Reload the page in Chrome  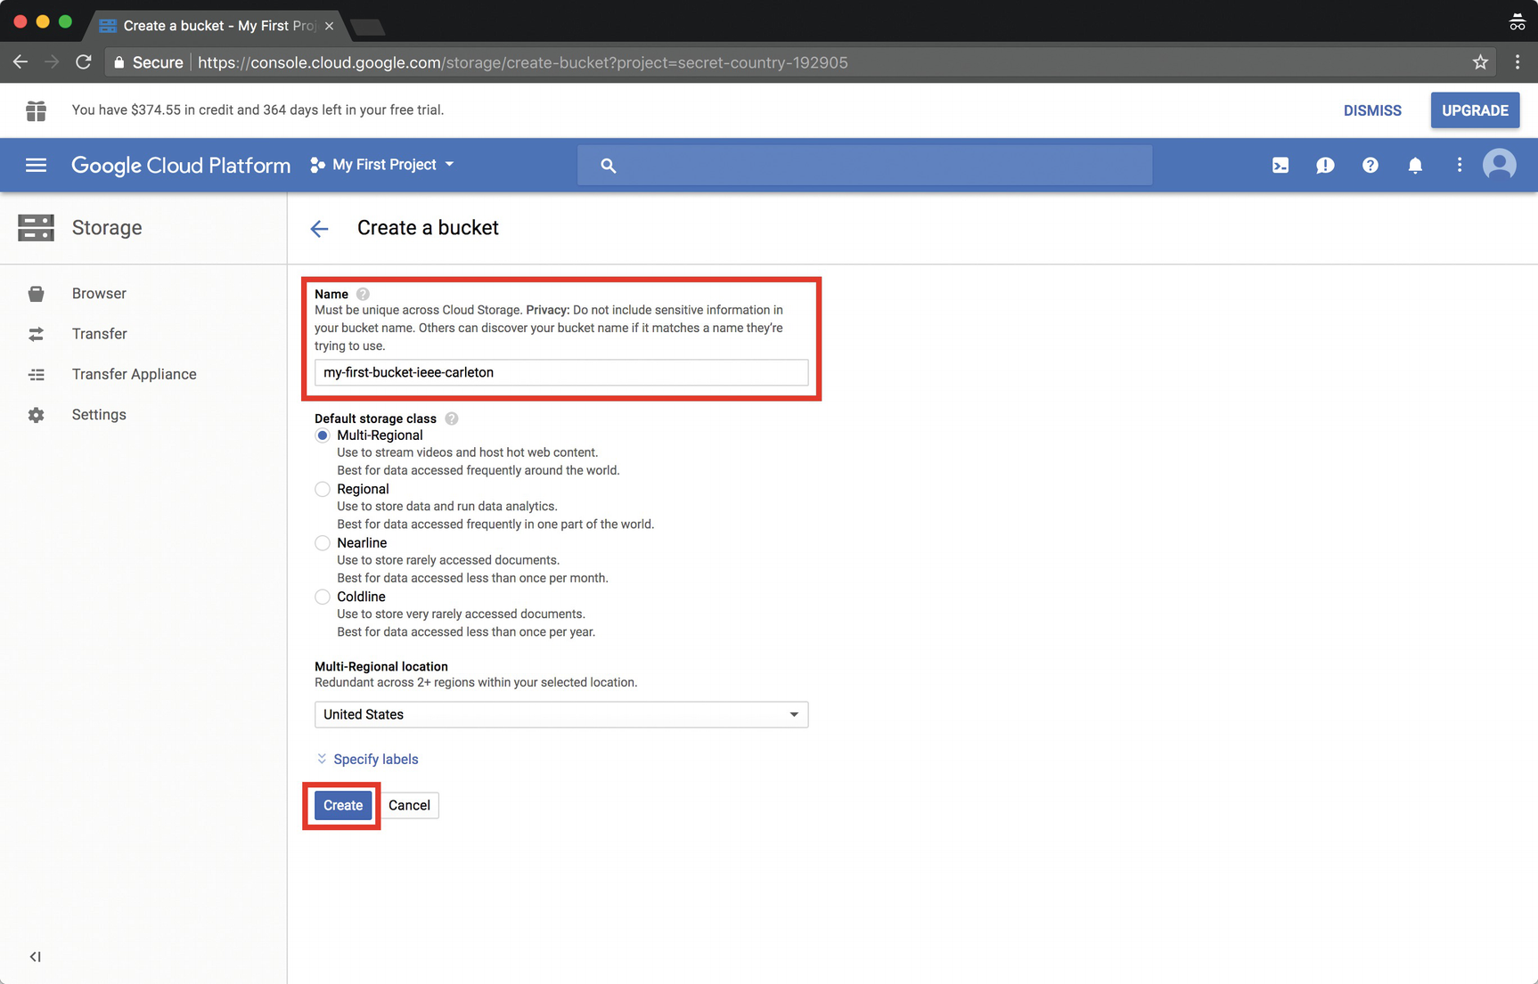tap(84, 62)
